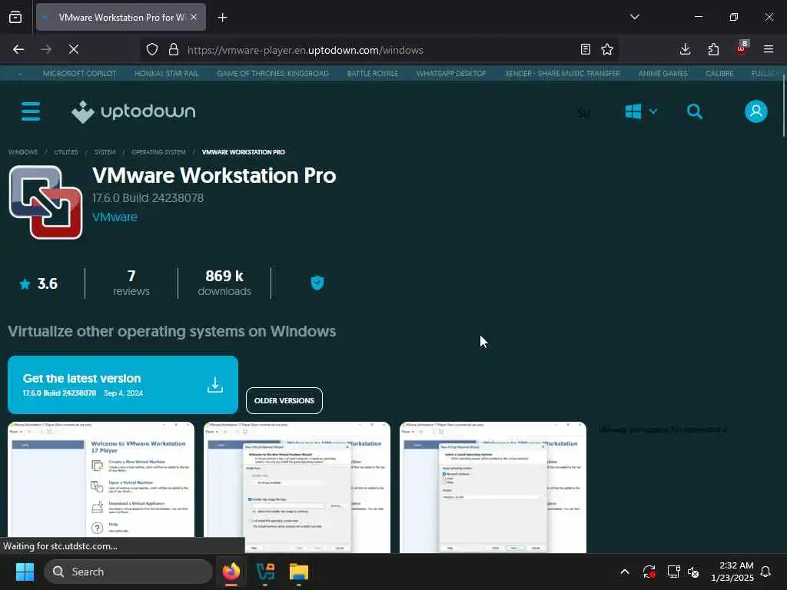The height and width of the screenshot is (590, 787).
Task: Click the muted volume tray icon
Action: pos(693,572)
